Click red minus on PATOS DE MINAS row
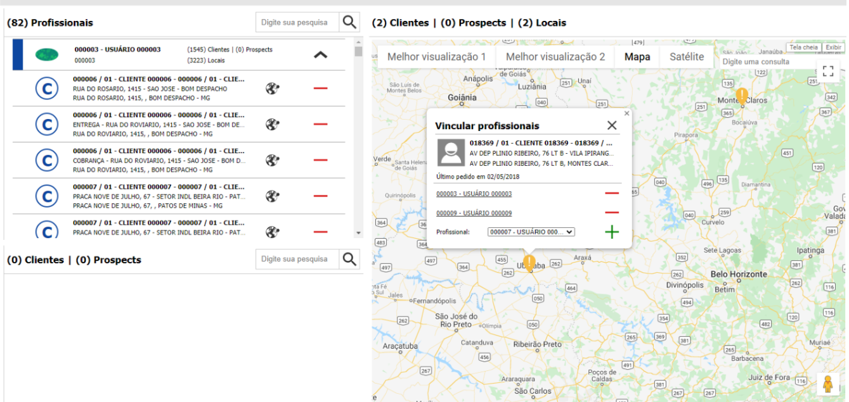The height and width of the screenshot is (402, 849). (x=321, y=196)
